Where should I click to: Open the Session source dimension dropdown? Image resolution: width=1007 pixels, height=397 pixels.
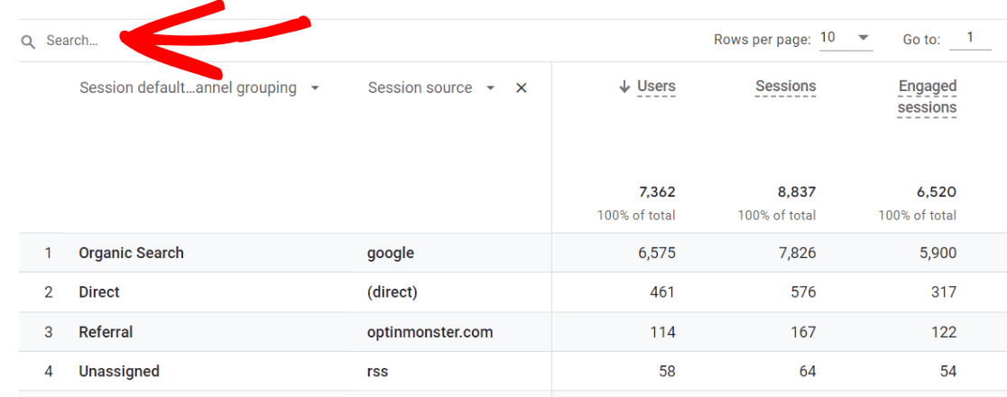point(490,88)
